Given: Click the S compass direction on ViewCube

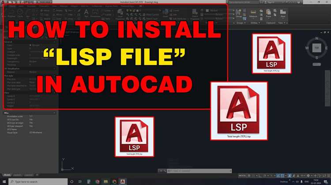Looking at the screenshot, I should (x=316, y=58).
